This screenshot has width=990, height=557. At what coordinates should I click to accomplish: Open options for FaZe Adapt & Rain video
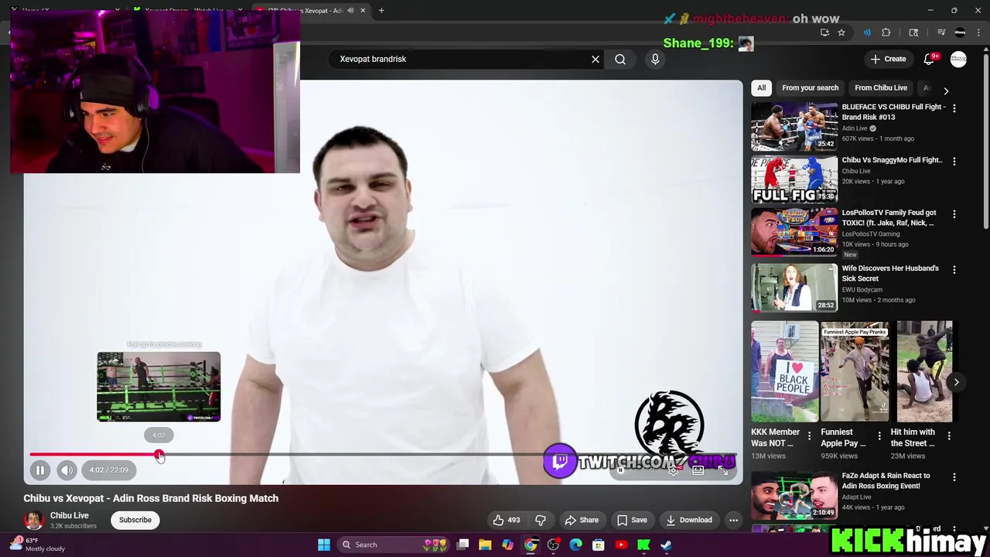(x=954, y=477)
